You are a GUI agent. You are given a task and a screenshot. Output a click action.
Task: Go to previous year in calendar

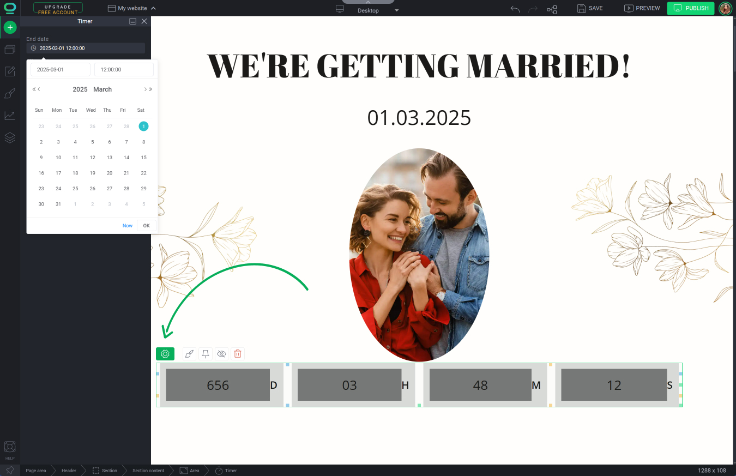point(34,89)
